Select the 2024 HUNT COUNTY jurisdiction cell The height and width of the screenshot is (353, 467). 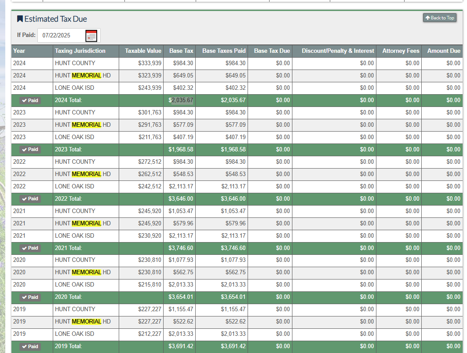75,63
